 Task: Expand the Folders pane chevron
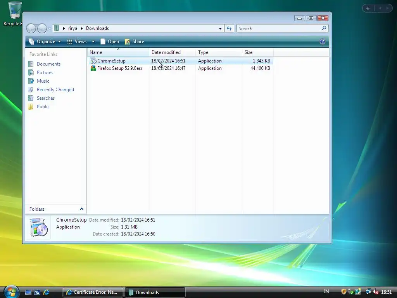(x=81, y=209)
